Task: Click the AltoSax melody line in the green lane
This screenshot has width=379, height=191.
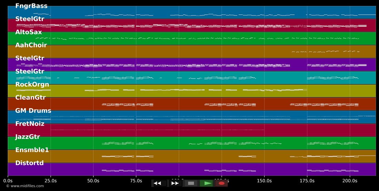Action: 197,38
